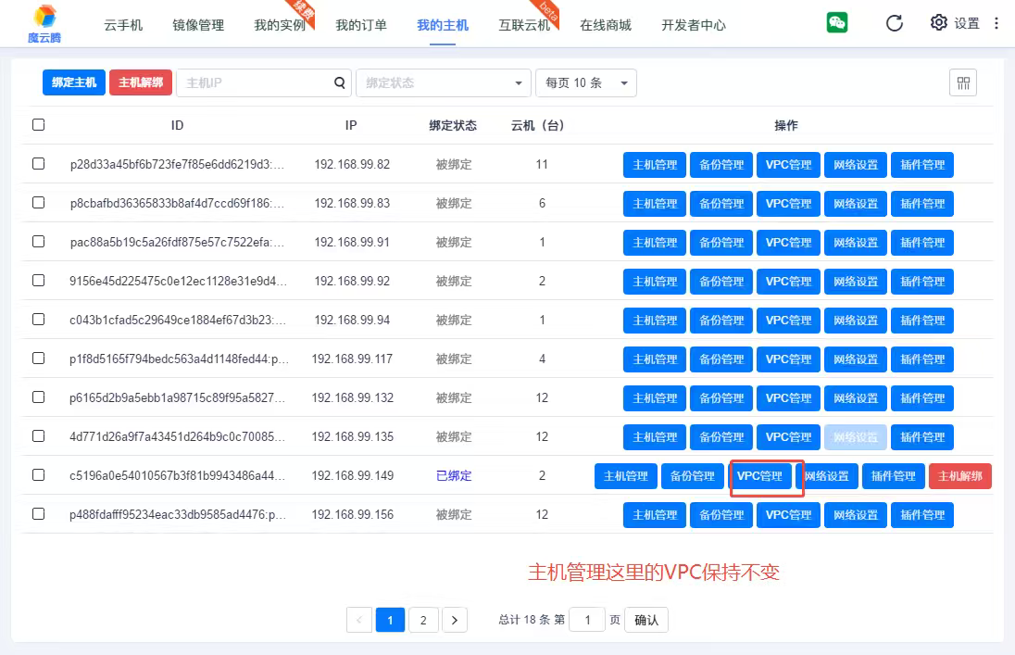
Task: Click the blue 绑定主机 button
Action: 74,82
